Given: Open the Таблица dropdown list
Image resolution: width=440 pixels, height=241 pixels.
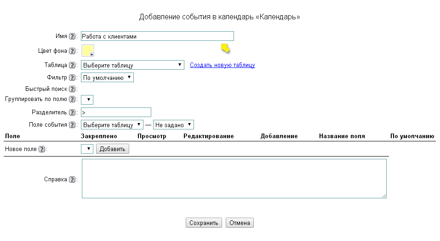Looking at the screenshot, I should pos(132,65).
